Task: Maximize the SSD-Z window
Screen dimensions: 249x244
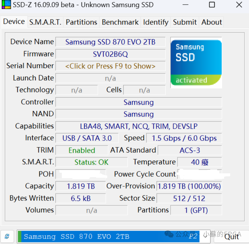Action: coord(212,5)
